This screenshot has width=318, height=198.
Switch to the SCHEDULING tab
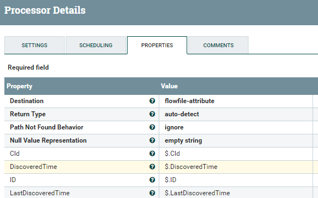pyautogui.click(x=96, y=45)
